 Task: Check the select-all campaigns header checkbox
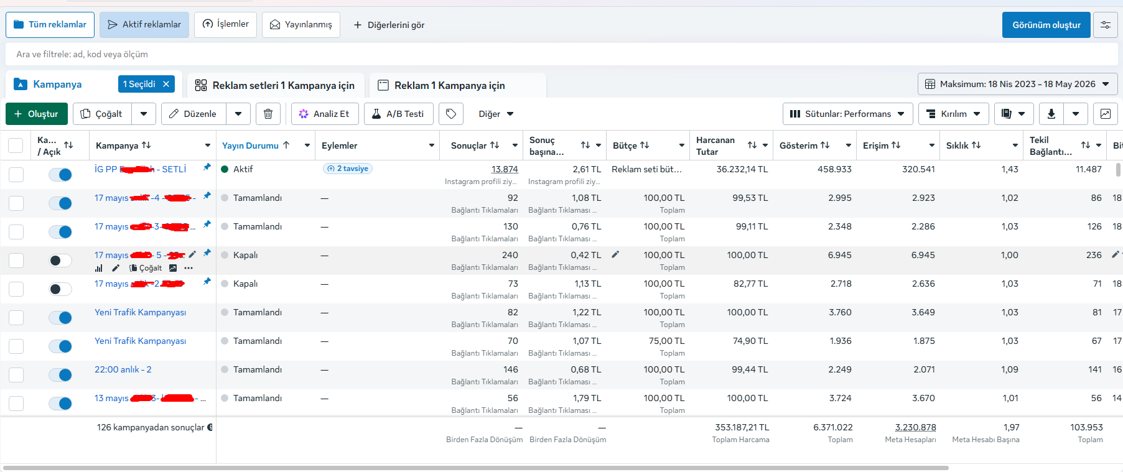click(16, 146)
